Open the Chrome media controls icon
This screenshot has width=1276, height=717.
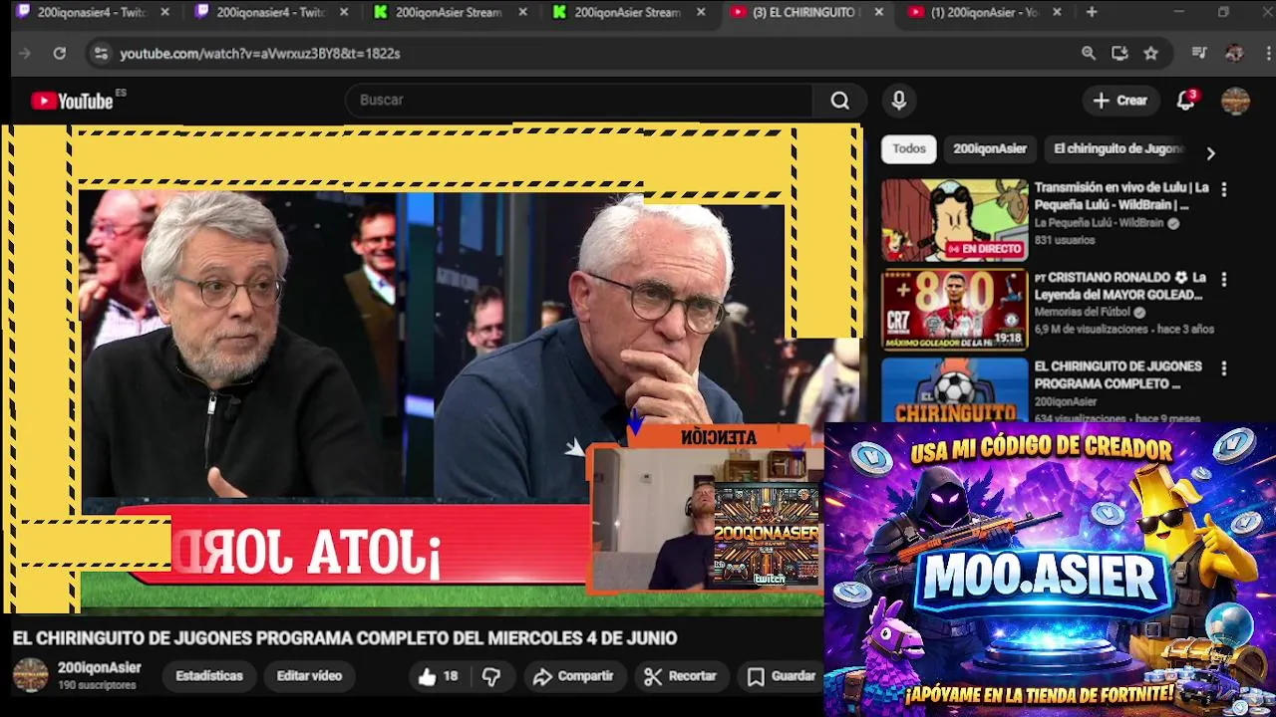click(1199, 54)
